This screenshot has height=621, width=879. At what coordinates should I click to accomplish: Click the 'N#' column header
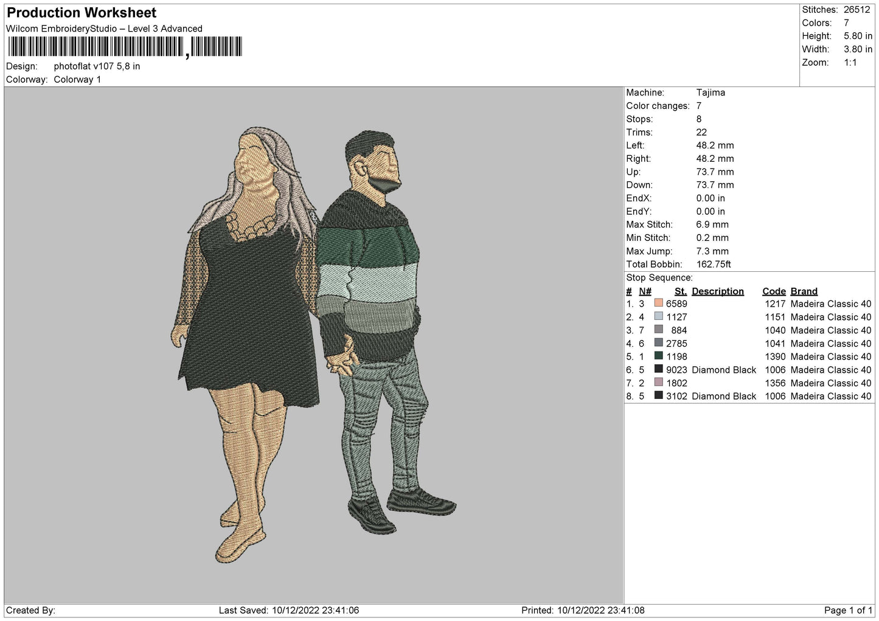(645, 291)
